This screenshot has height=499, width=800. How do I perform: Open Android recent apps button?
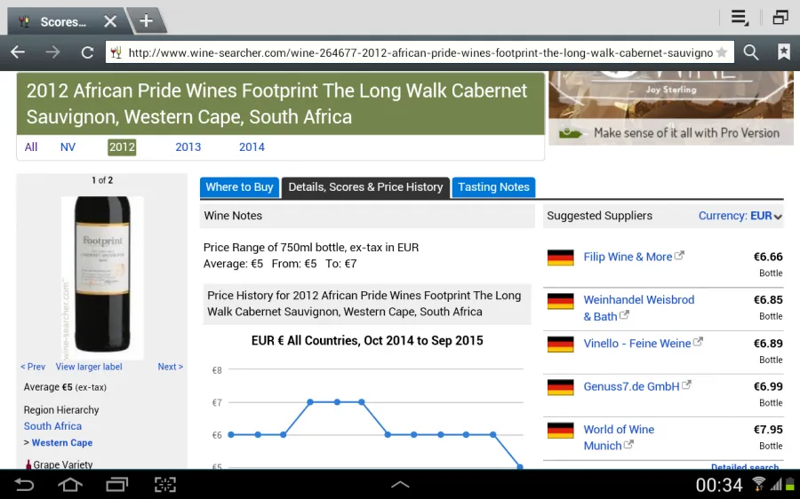116,484
